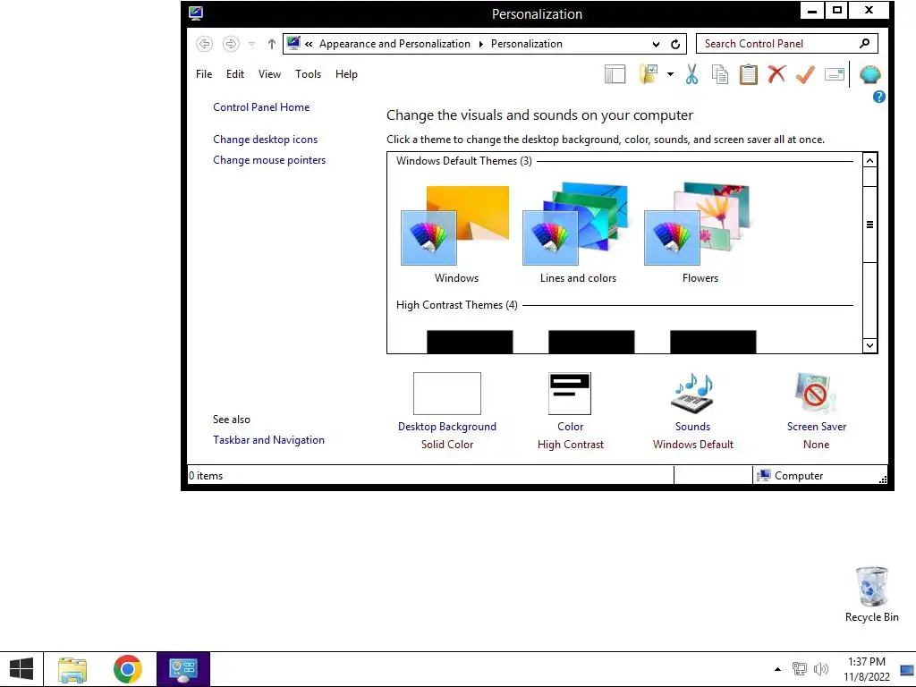Click the theme list scrollbar thumb

(869, 225)
